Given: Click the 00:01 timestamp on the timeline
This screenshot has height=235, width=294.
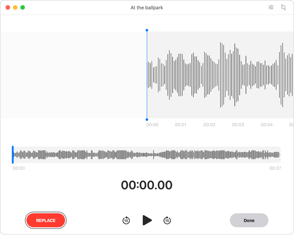Looking at the screenshot, I should point(180,124).
